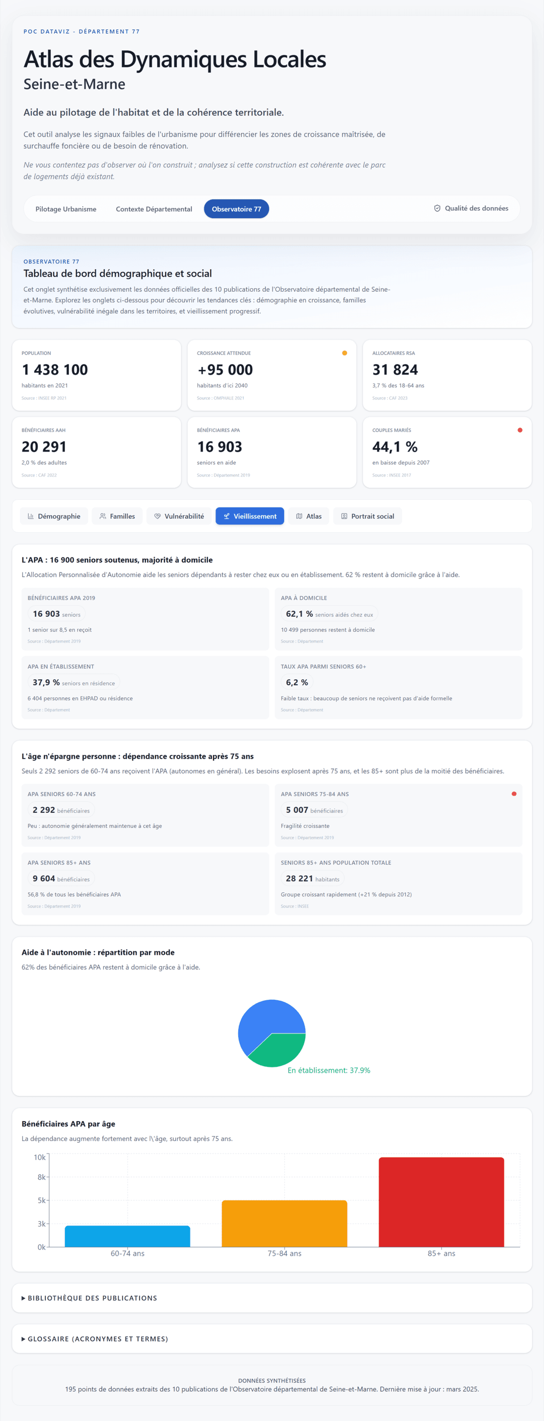Screen dimensions: 544x1421
Task: Click the bar chart icon on Démographie tab
Action: click(x=31, y=516)
